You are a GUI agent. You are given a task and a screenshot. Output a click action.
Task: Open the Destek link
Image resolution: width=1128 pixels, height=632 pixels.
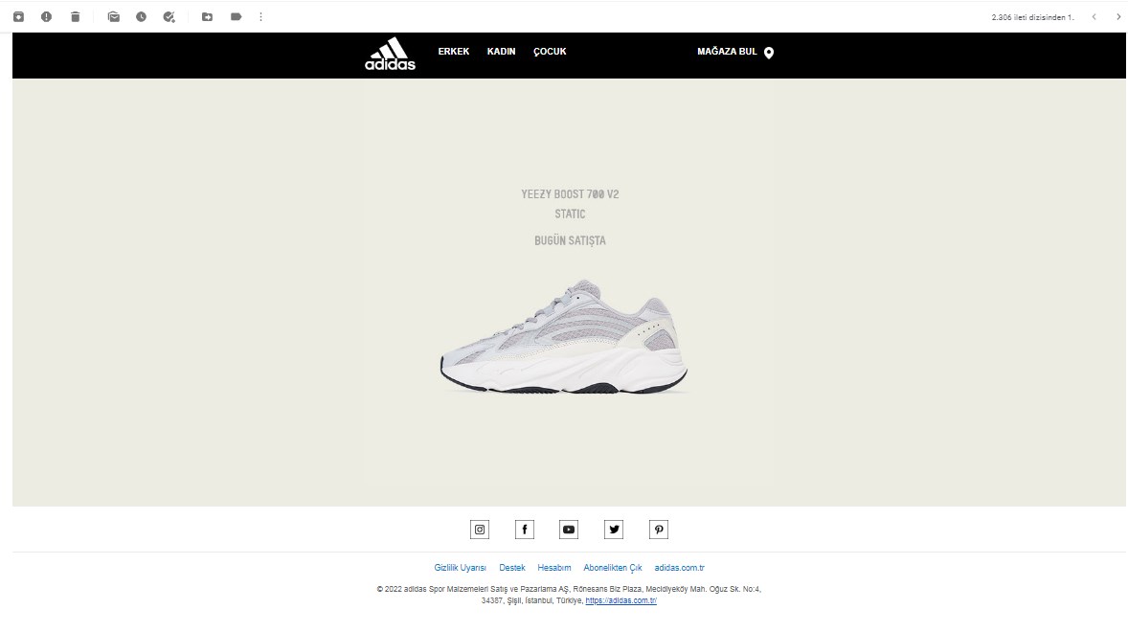click(x=512, y=567)
